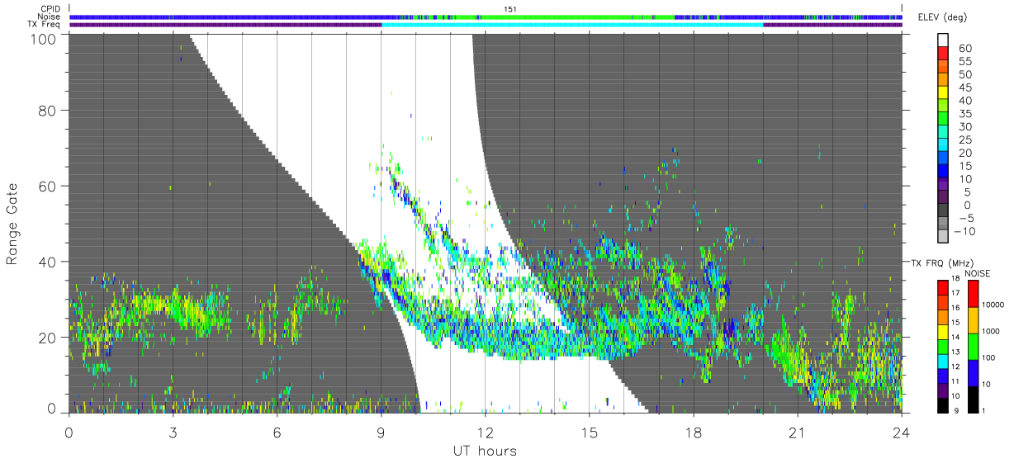
Task: Click the yellow band in the TX FRQ color bar
Action: [942, 331]
